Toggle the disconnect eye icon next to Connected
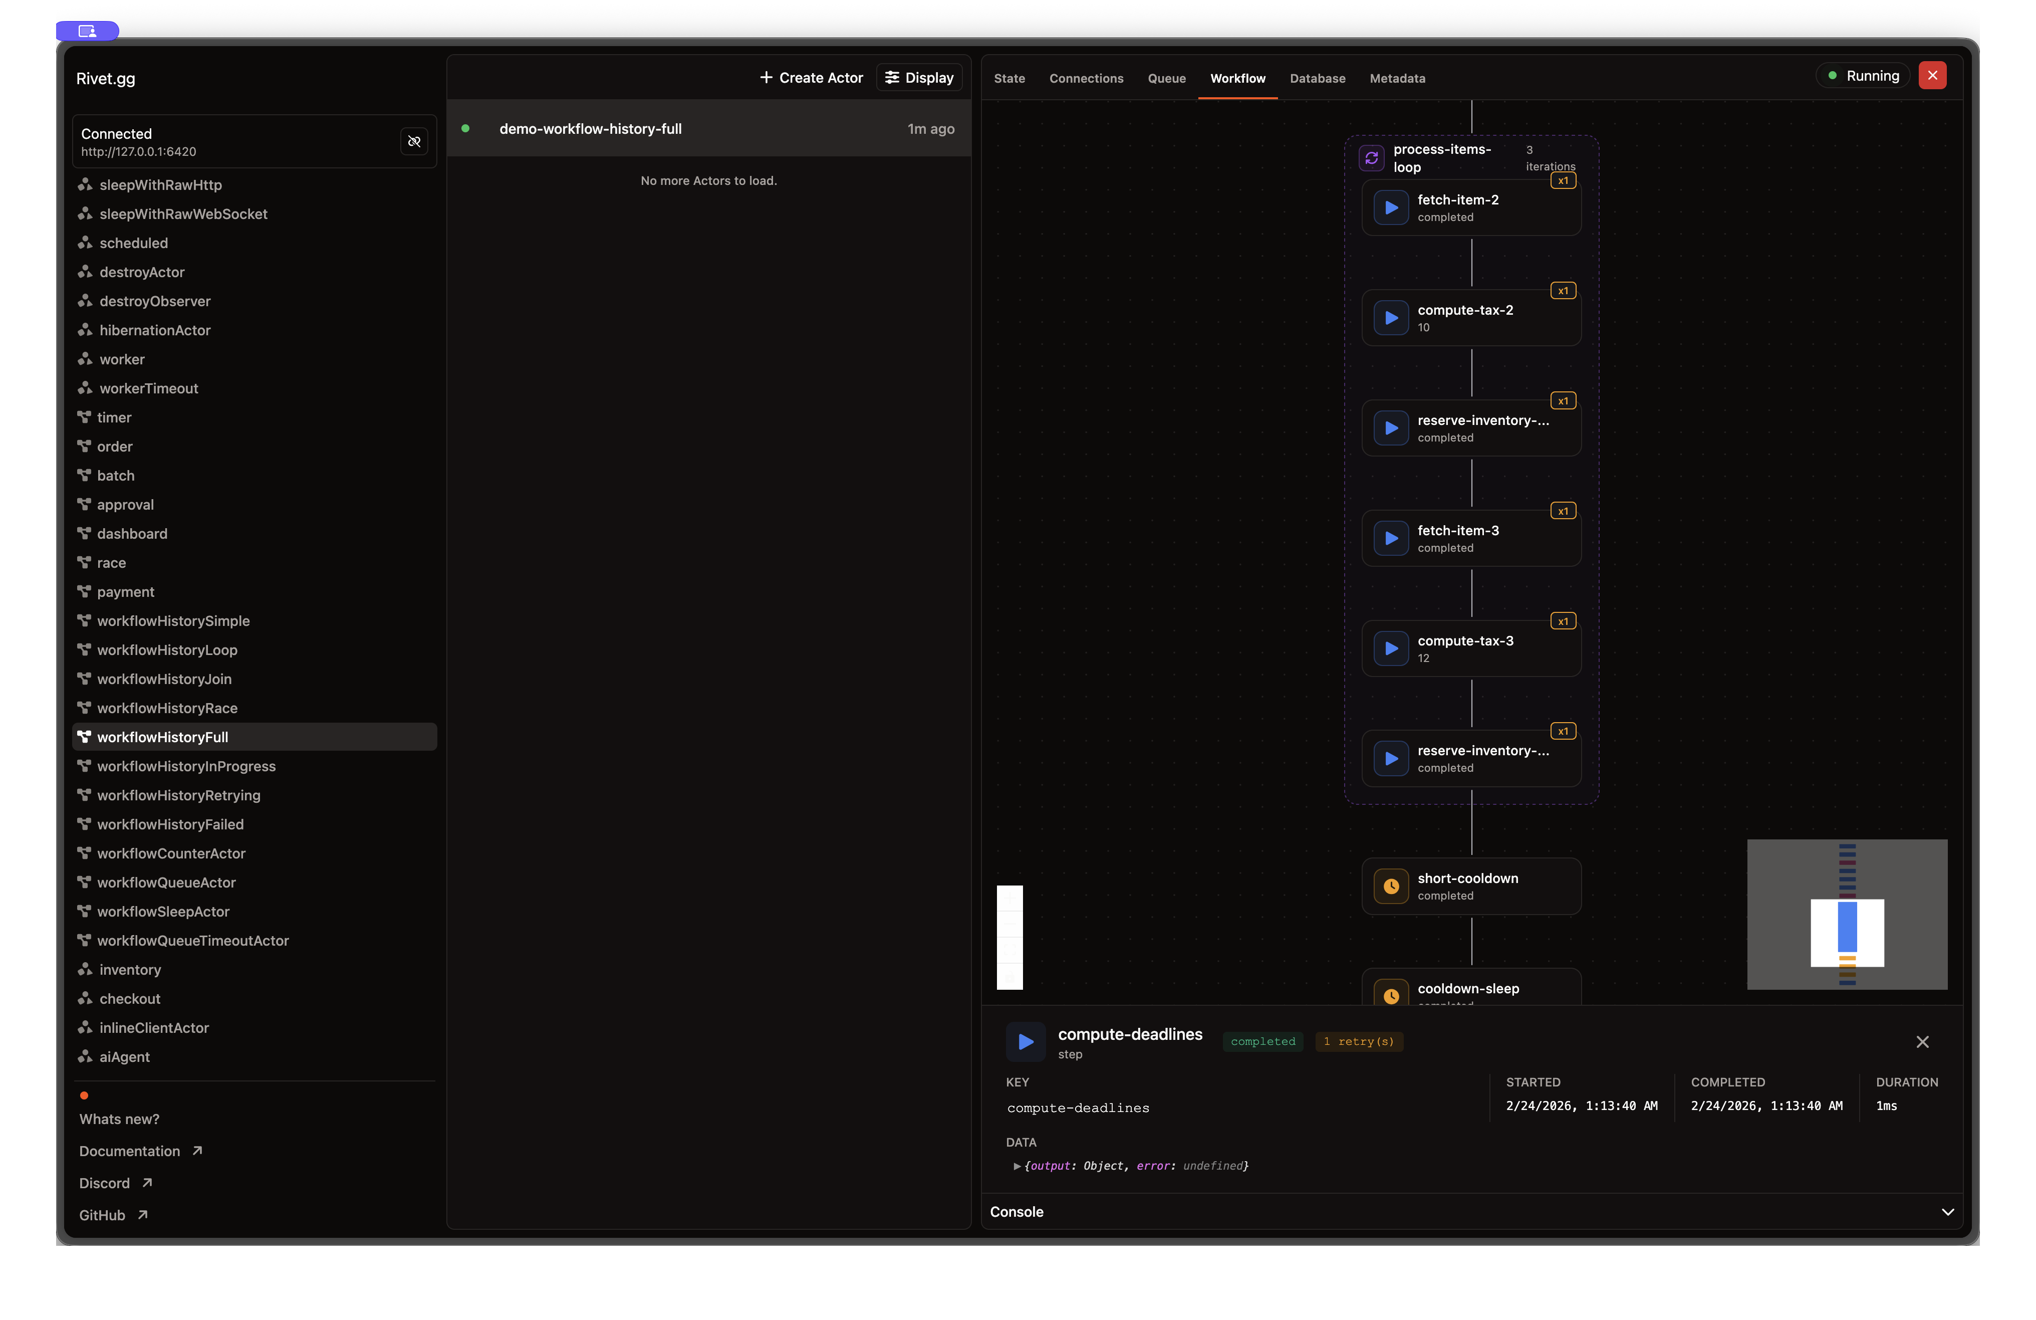The width and height of the screenshot is (2036, 1320). (x=415, y=141)
